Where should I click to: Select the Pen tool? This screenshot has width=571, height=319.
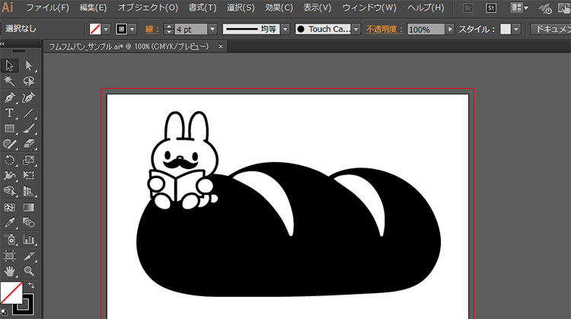9,97
